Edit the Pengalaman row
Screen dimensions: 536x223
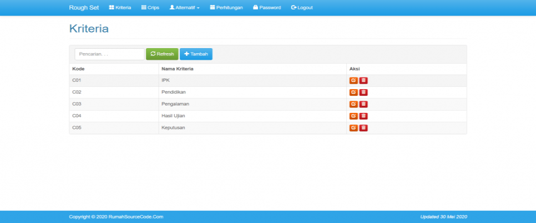pyautogui.click(x=353, y=105)
